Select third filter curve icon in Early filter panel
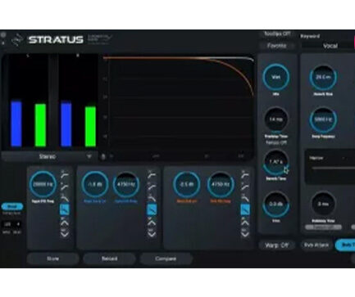 (x=152, y=197)
